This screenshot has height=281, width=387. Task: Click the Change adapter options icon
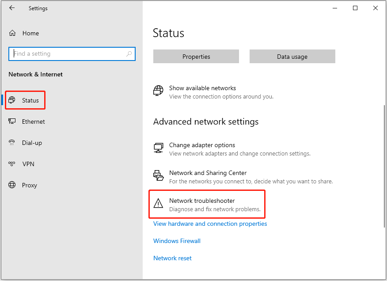pos(158,148)
